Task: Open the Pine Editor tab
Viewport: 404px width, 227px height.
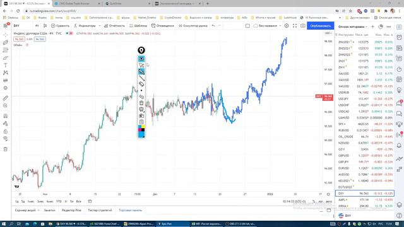Action: (71, 210)
